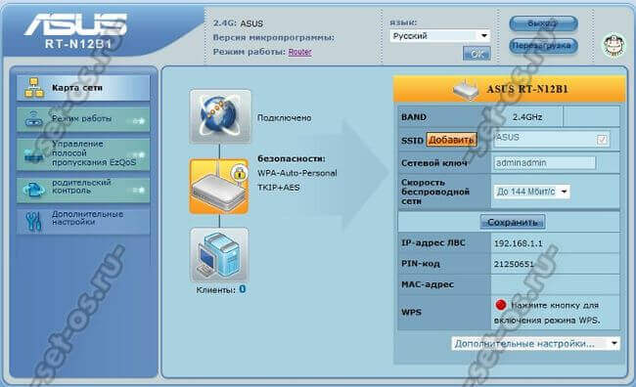Click the monkey help mascot icon
636x387 pixels.
(613, 45)
